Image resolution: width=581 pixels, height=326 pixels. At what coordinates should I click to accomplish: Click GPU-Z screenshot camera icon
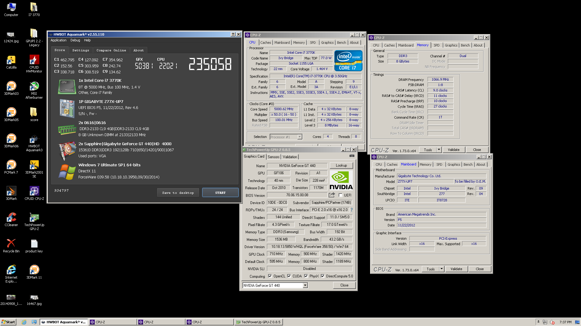(x=352, y=156)
